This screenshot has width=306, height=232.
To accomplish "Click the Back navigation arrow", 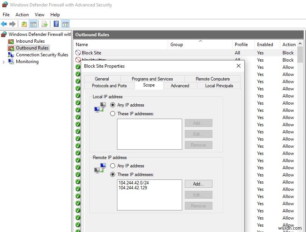I will (x=4, y=24).
